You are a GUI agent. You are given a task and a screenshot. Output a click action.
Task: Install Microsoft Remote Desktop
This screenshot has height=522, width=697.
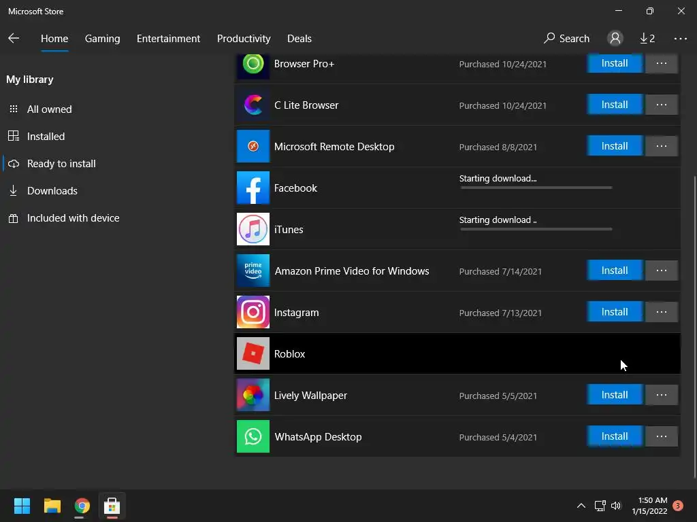(615, 146)
